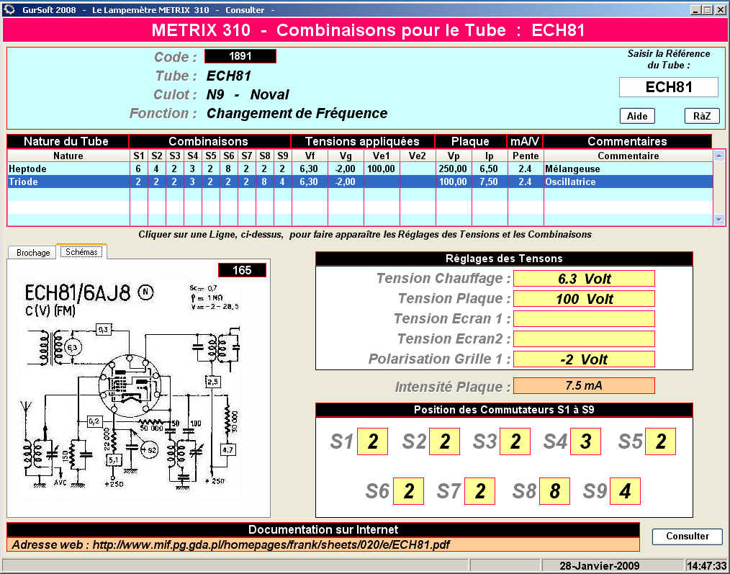
Task: Click the Ip column header
Action: [x=490, y=156]
